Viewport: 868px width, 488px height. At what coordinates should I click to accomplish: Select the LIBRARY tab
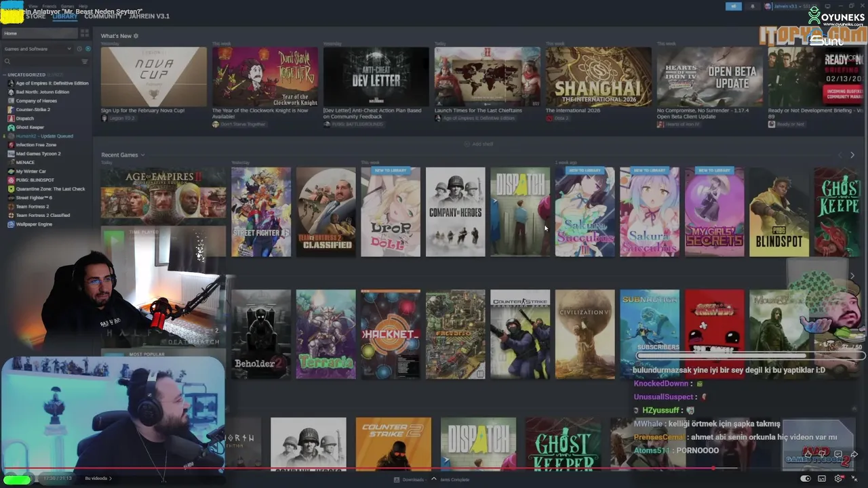[x=65, y=16]
